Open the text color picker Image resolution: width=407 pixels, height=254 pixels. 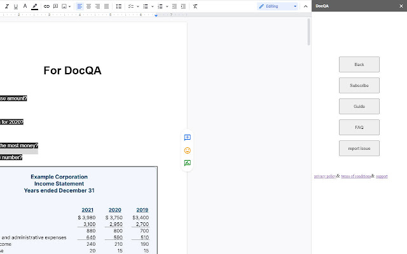(x=25, y=6)
